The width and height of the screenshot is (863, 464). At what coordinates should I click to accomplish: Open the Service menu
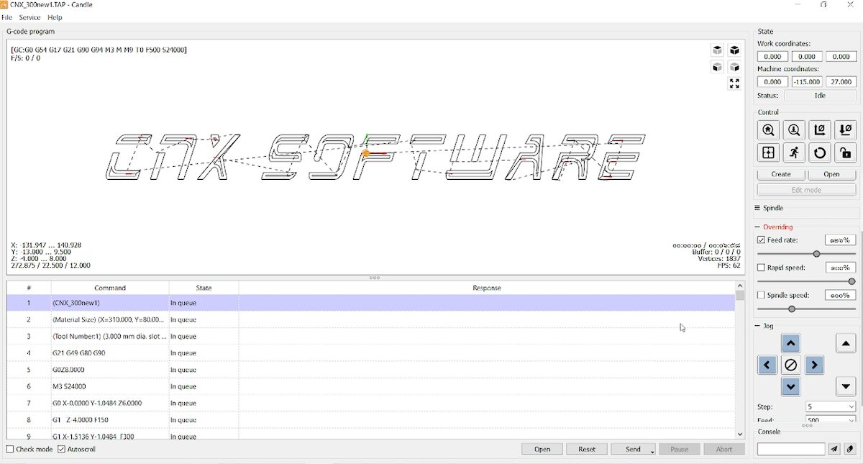click(29, 17)
